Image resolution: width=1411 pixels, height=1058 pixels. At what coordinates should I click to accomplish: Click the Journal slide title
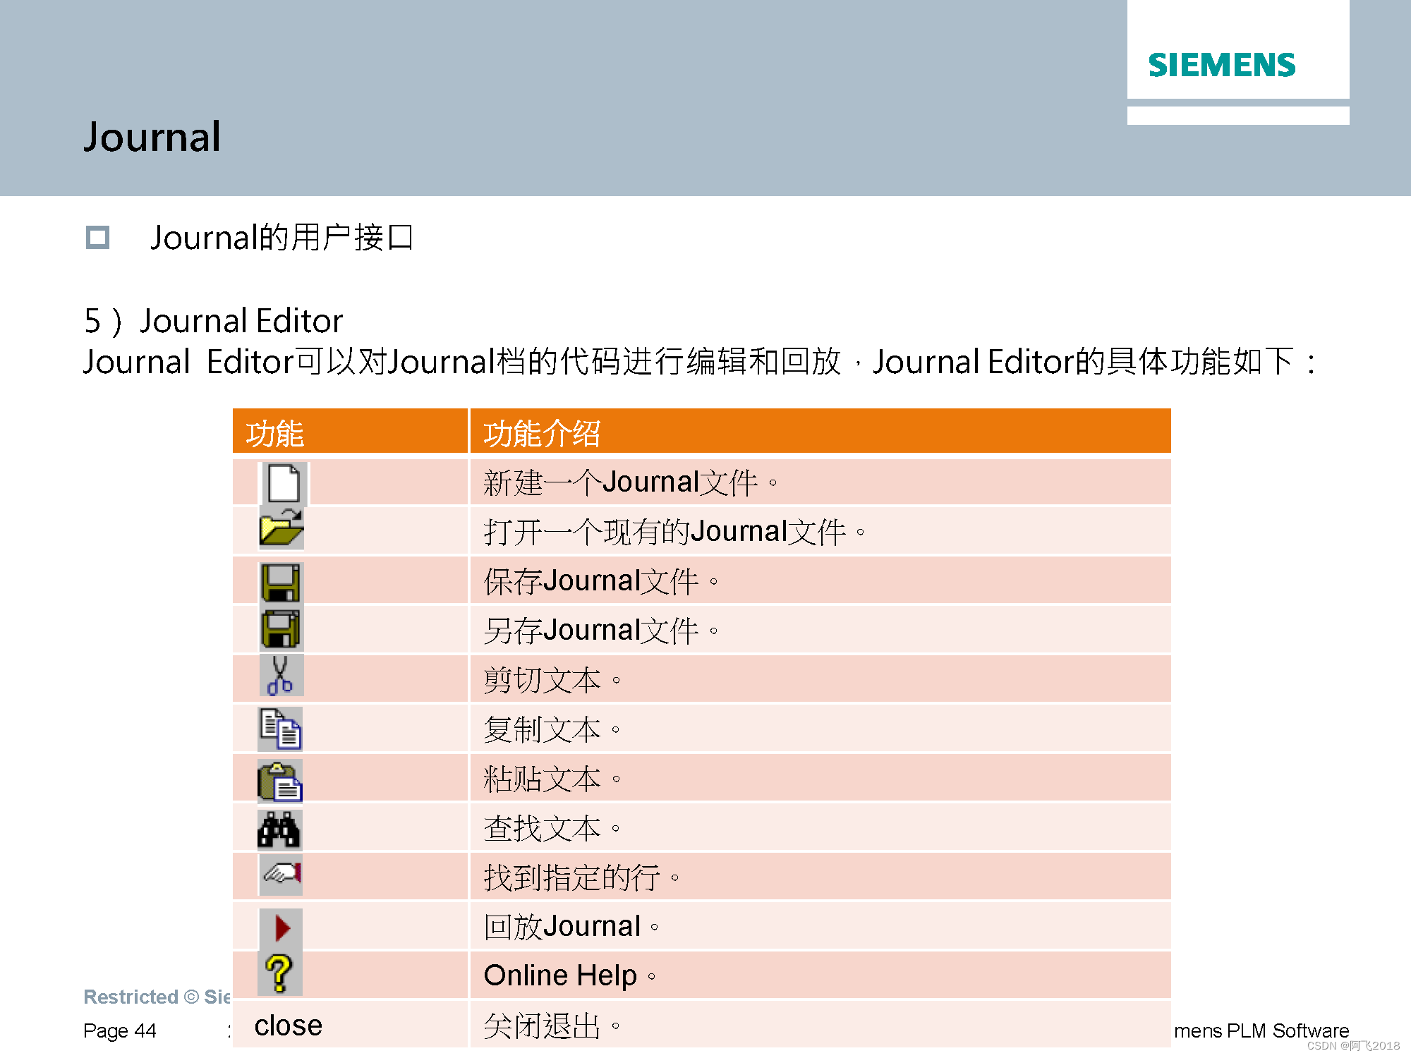point(152,137)
